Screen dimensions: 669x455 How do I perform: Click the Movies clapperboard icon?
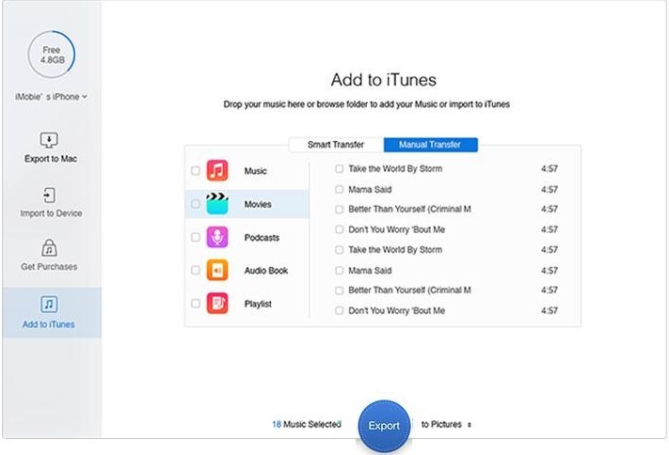(x=217, y=204)
